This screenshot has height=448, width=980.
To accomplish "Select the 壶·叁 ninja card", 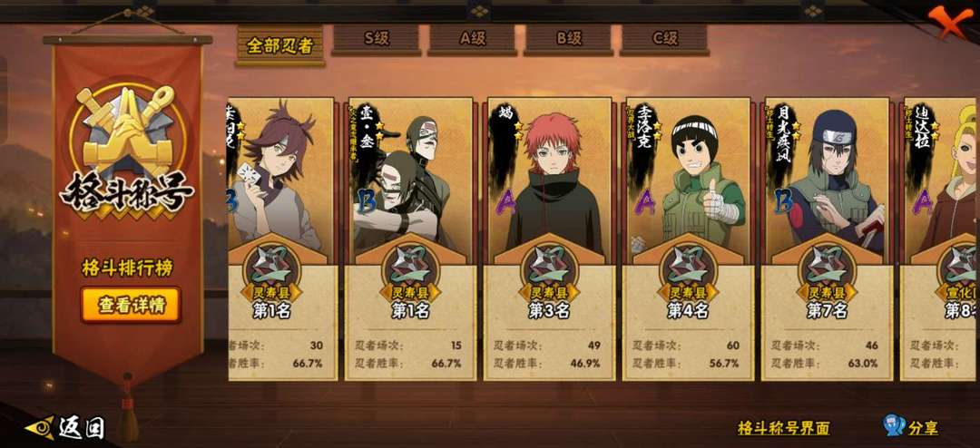I will 410,239.
